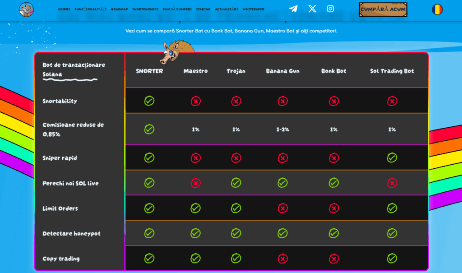Click Maestro's red X for Perechi noi SOL
Image resolution: width=462 pixels, height=273 pixels.
[196, 183]
